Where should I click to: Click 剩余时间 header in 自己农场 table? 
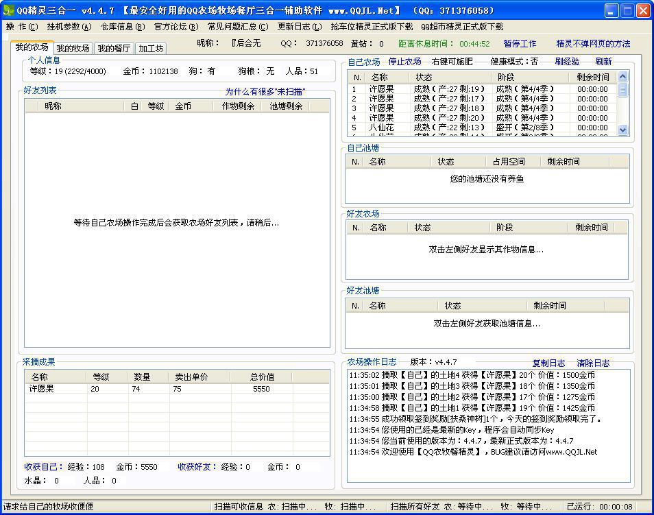593,77
